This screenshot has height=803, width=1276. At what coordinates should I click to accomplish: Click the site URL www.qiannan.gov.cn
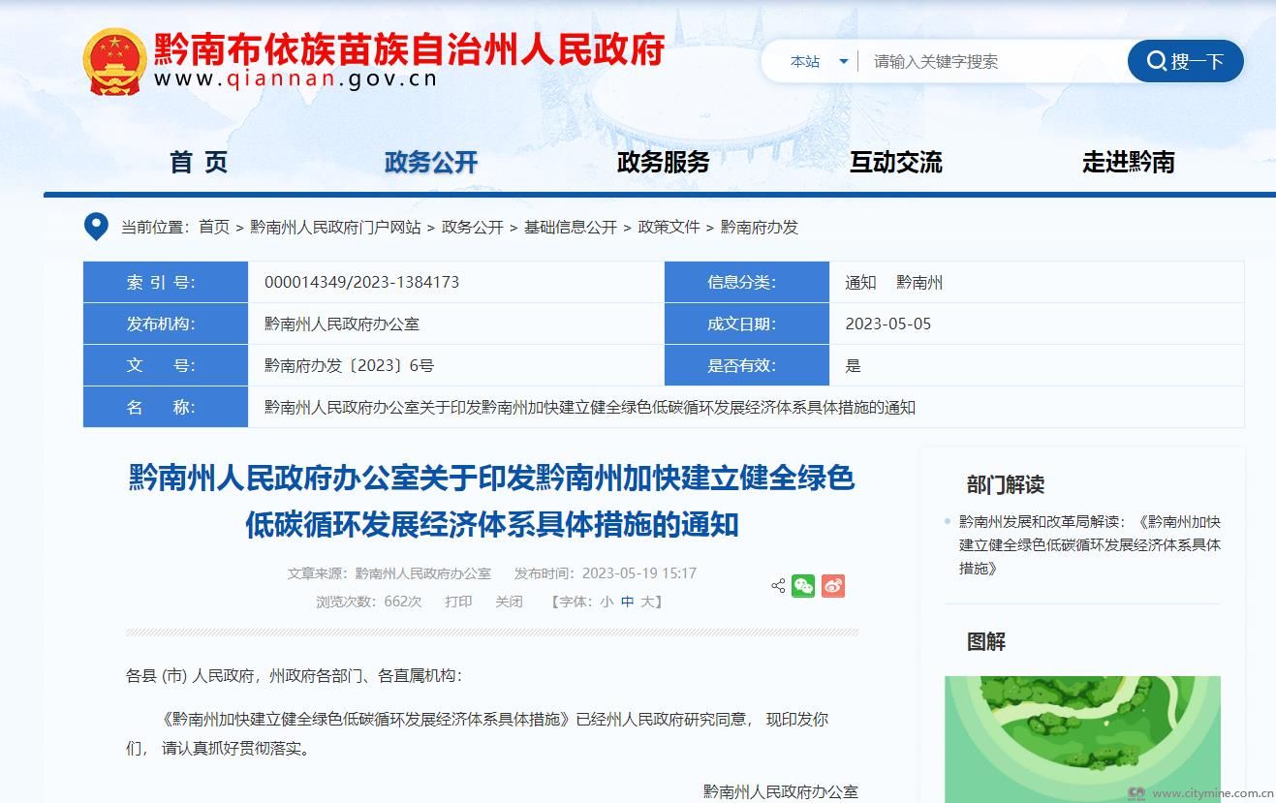(x=296, y=79)
